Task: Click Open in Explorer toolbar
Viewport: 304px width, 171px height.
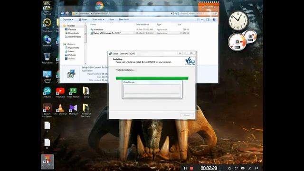Action: [83, 19]
